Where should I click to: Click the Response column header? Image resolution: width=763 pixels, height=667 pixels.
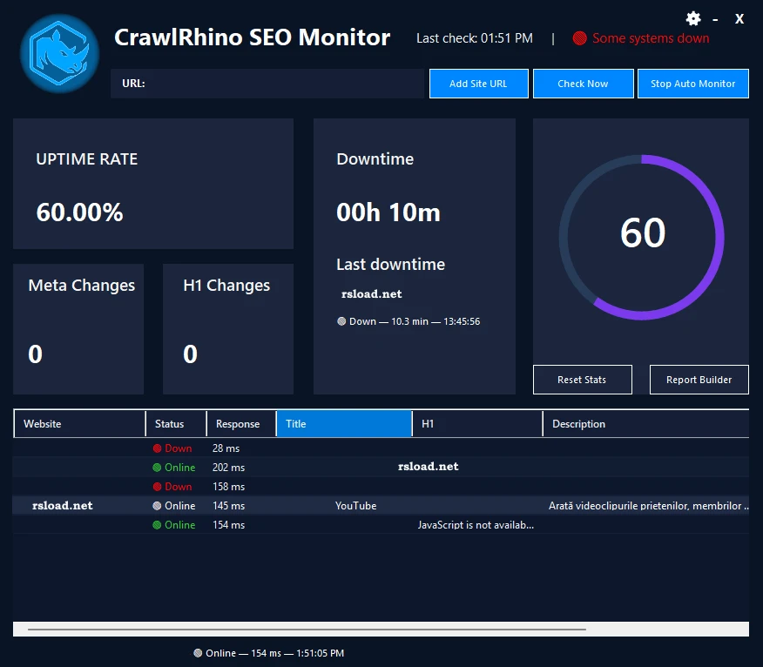pos(241,424)
